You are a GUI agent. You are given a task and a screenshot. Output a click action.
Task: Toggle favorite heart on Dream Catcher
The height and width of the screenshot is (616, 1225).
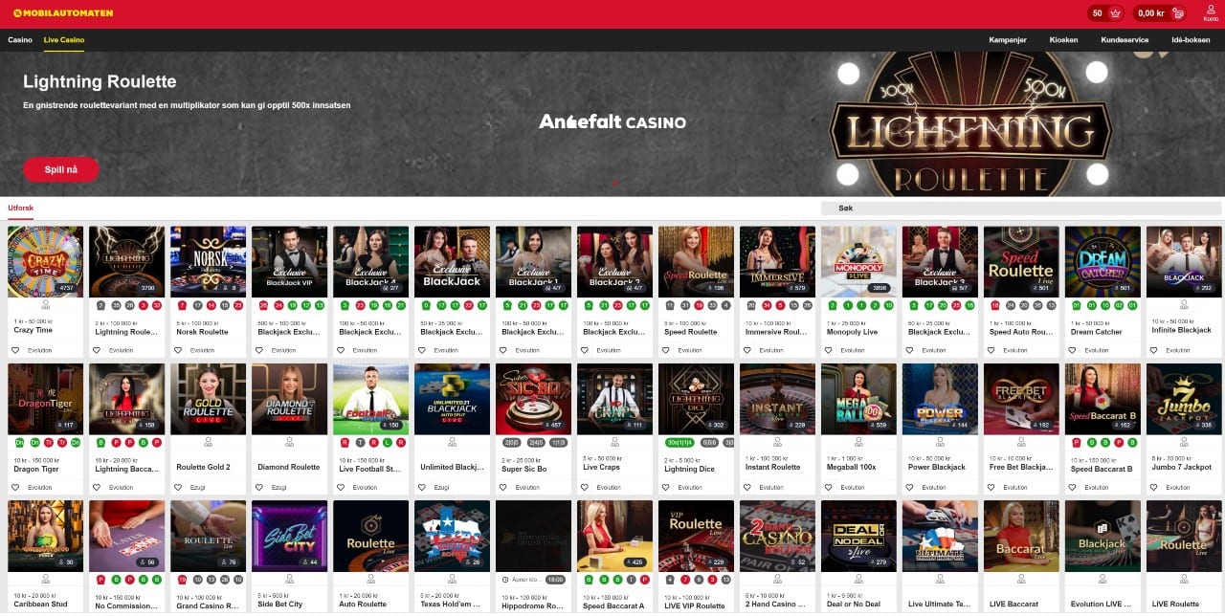[1074, 350]
